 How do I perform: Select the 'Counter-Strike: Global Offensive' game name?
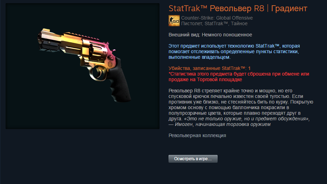pyautogui.click(x=217, y=18)
